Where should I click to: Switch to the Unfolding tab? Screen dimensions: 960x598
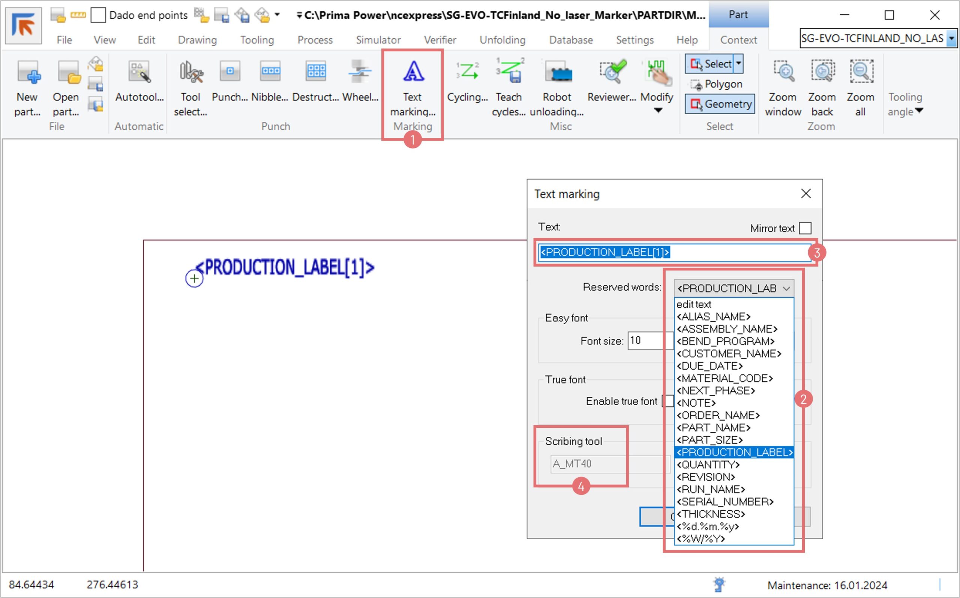502,40
